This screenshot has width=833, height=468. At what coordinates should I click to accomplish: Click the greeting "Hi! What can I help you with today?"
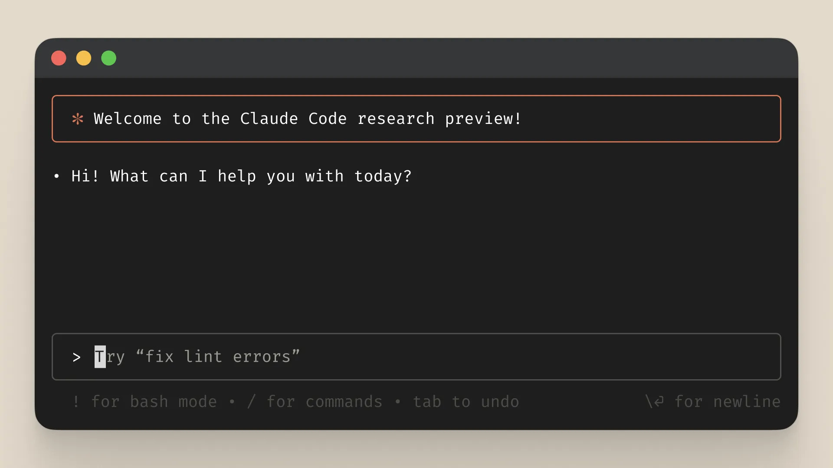[x=241, y=176]
